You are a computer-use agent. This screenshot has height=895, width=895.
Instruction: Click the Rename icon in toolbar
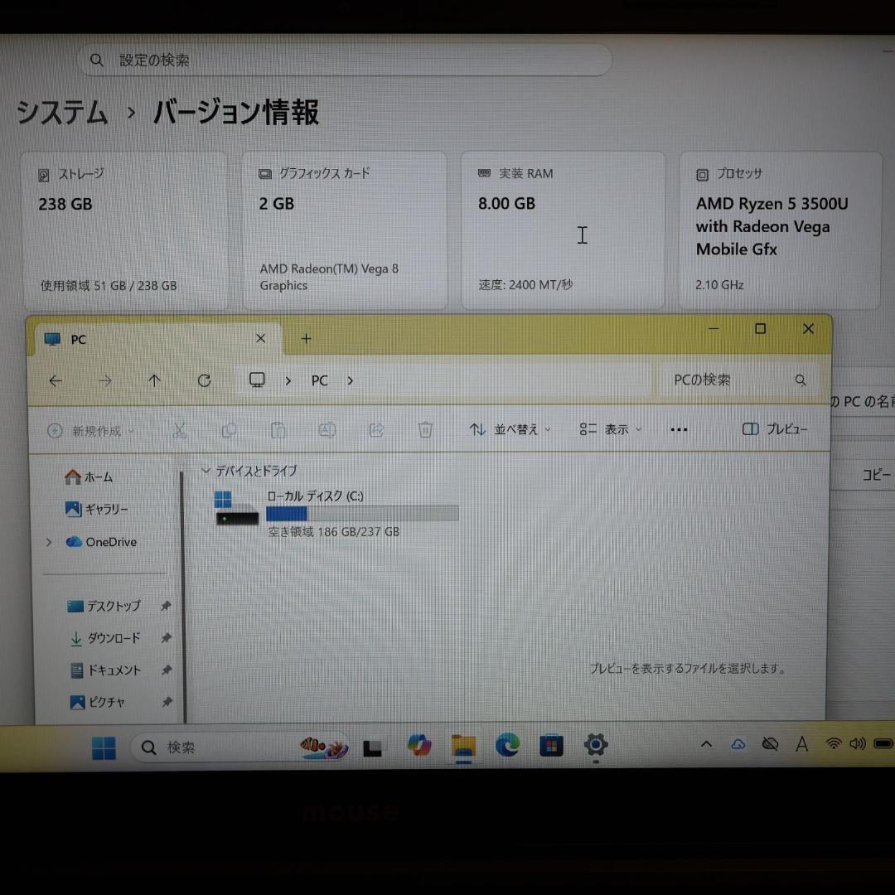pos(327,430)
